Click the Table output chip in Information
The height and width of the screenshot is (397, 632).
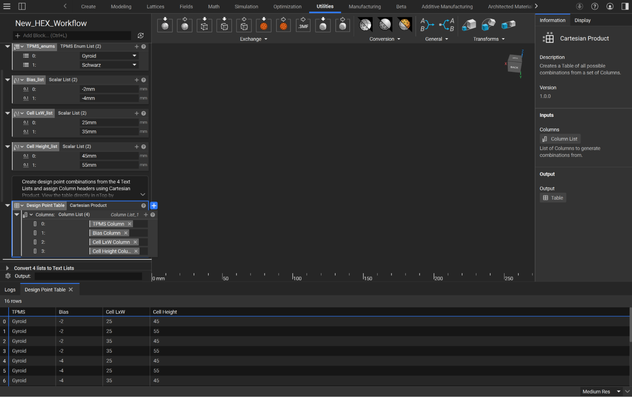(553, 198)
